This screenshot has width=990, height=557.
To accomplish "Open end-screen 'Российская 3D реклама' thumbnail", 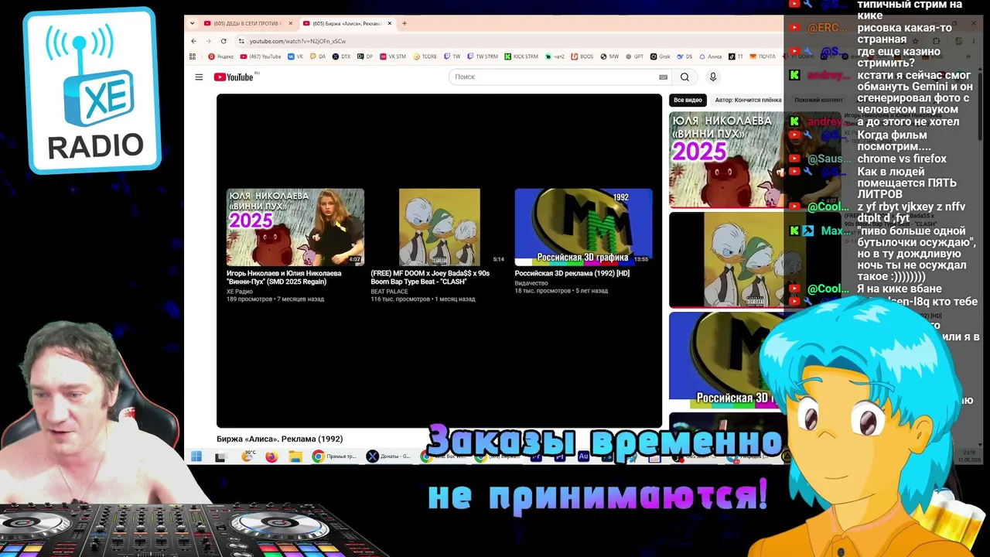I will tap(583, 227).
